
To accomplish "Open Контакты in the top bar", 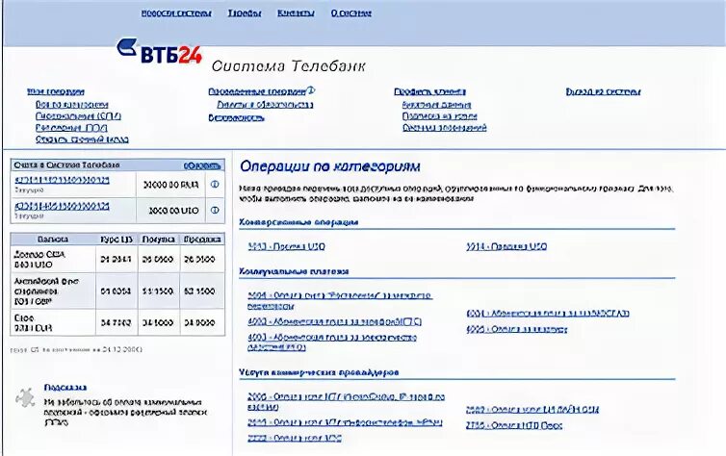I will 296,13.
